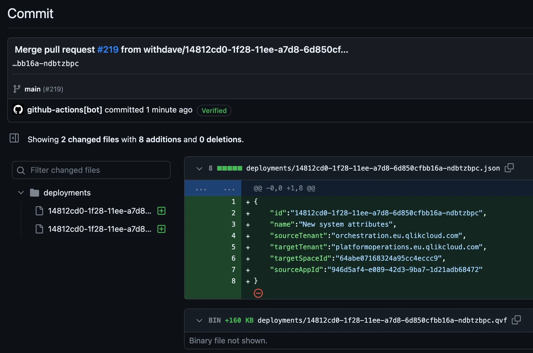Click the github-actions[bot] avatar icon

pyautogui.click(x=18, y=110)
